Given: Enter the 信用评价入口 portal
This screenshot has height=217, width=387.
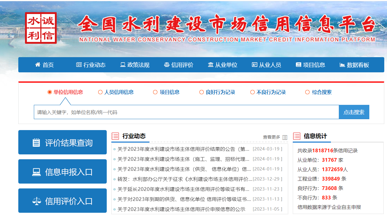Looking at the screenshot, I should pyautogui.click(x=63, y=201).
